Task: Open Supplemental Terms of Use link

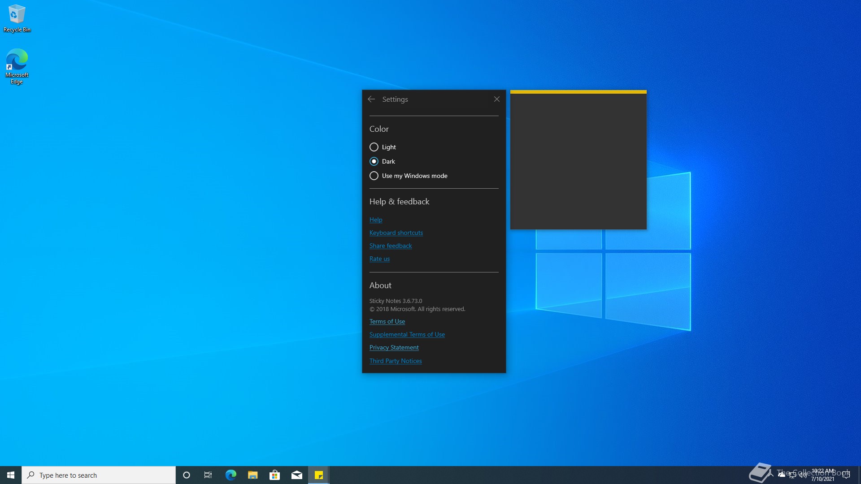Action: 407,334
